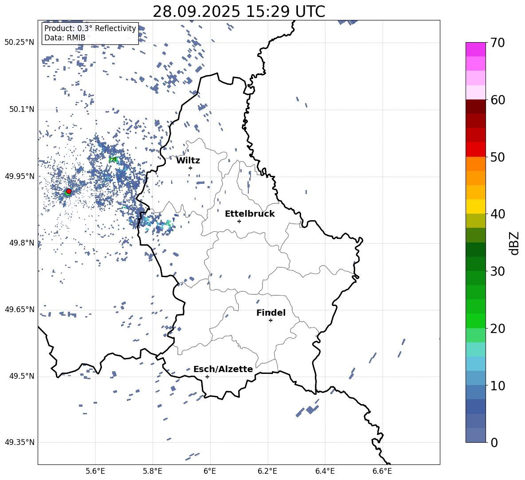Click the colorbar tick label 60
This screenshot has height=480, width=525.
(x=498, y=100)
